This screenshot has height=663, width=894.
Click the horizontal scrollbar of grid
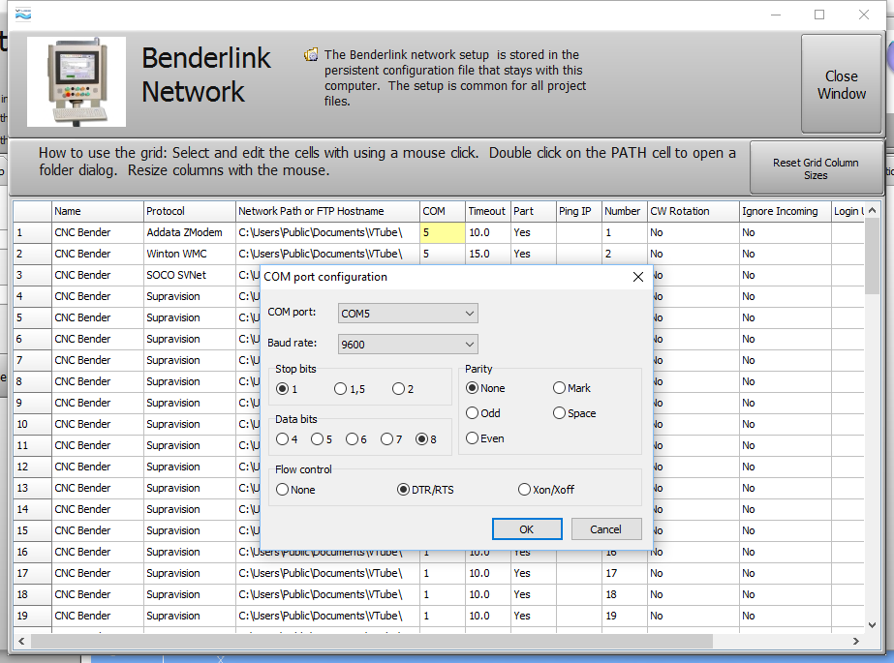pyautogui.click(x=368, y=641)
